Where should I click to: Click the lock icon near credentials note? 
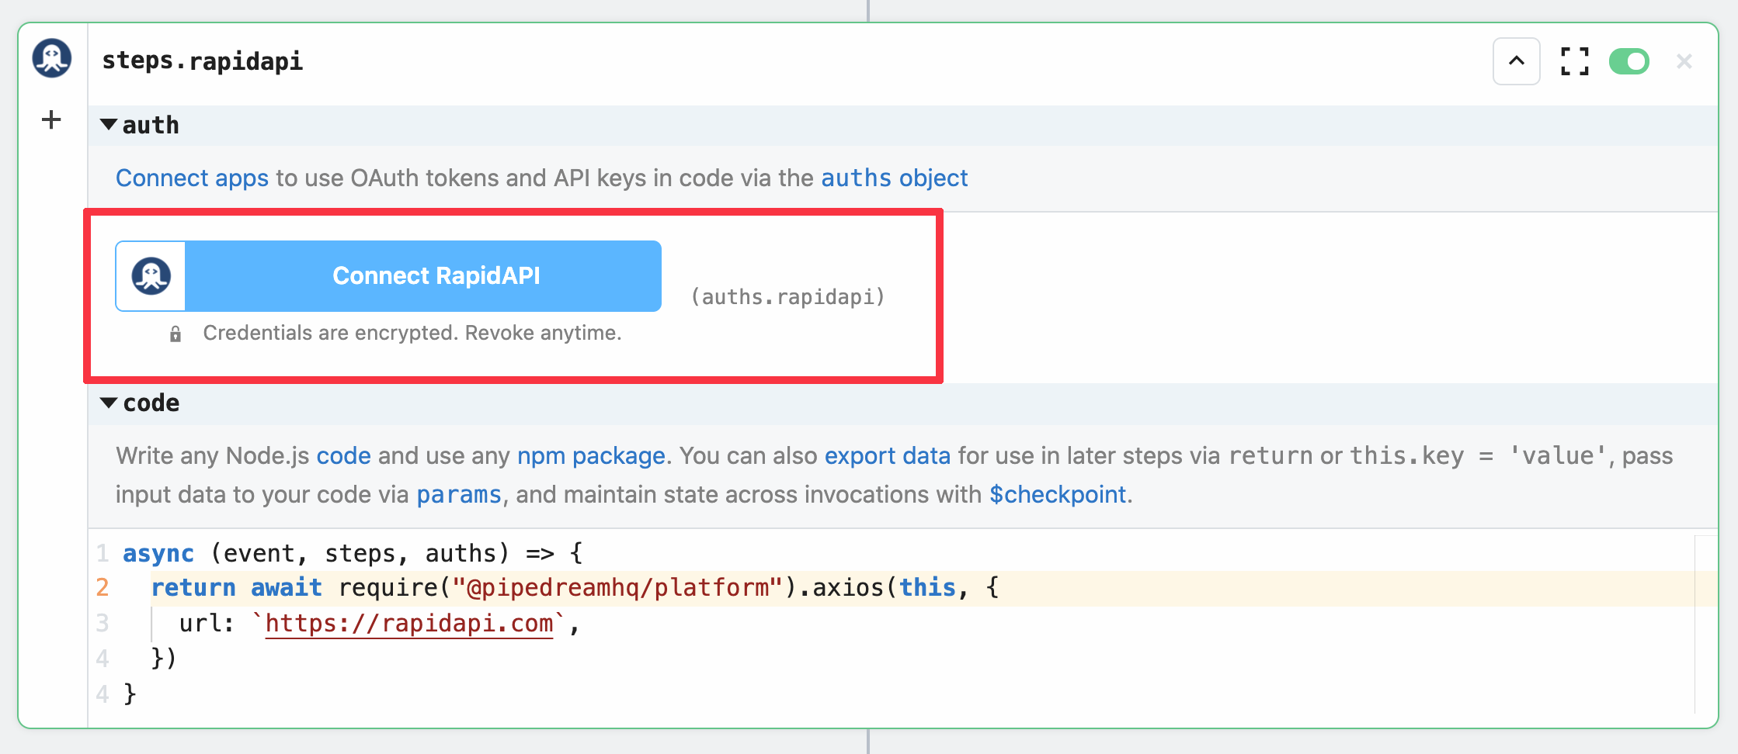[x=176, y=334]
